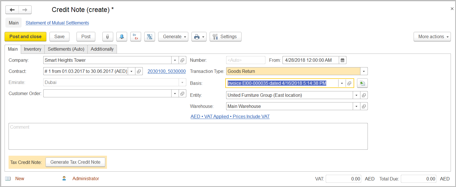
Task: Expand the print options arrow
Action: pos(203,37)
